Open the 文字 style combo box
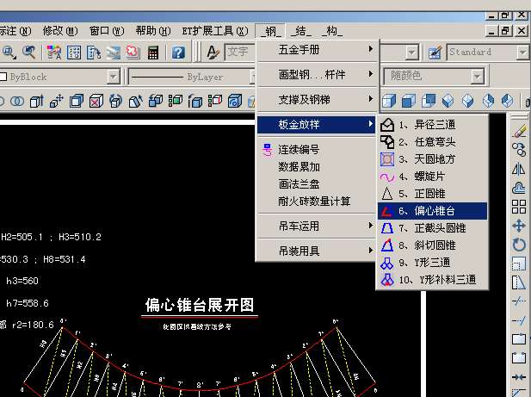Image resolution: width=531 pixels, height=397 pixels. coord(240,53)
